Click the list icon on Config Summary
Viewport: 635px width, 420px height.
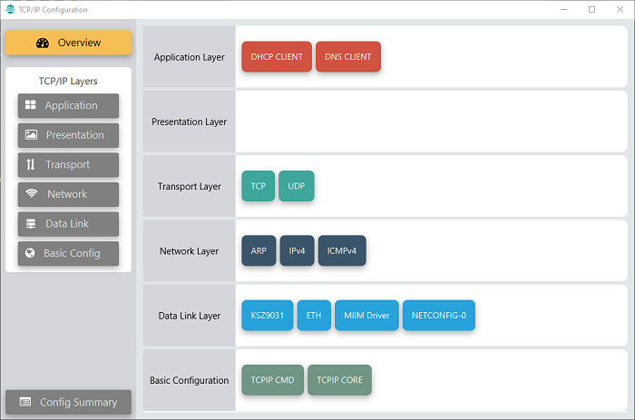point(25,402)
